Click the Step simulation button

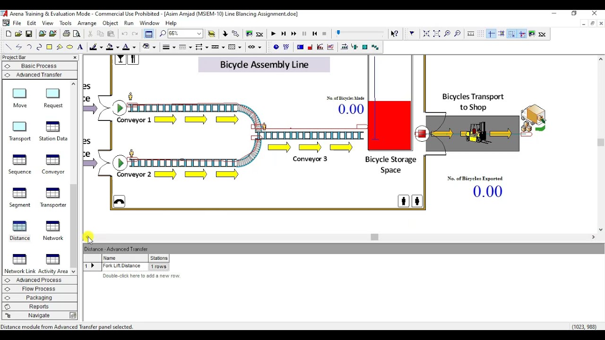(x=284, y=34)
